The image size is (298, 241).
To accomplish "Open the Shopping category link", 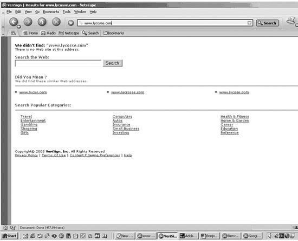I will tap(29, 129).
